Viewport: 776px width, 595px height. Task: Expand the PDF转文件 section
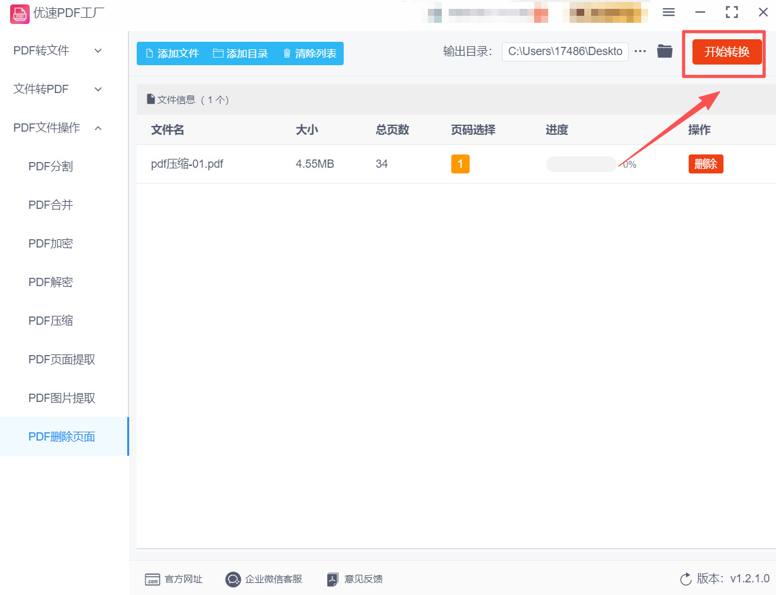[x=55, y=50]
